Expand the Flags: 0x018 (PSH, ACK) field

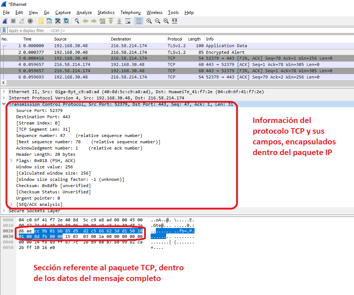11,161
